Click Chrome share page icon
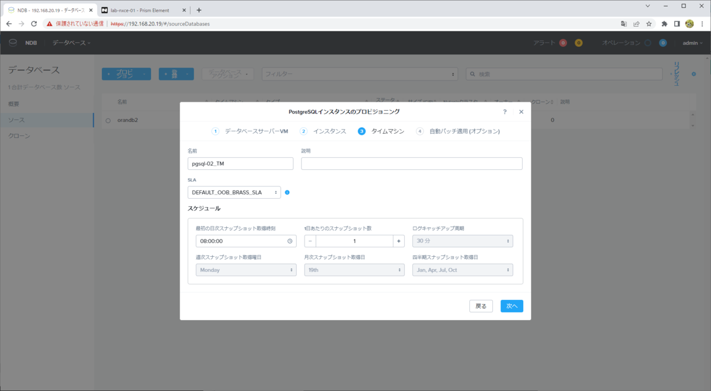This screenshot has height=391, width=711. coord(636,24)
